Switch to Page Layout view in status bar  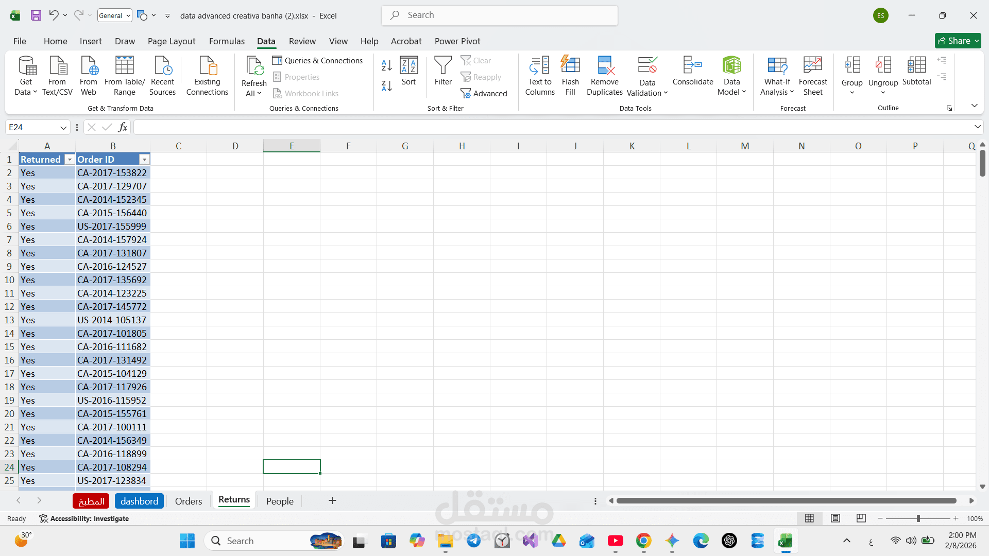point(835,518)
